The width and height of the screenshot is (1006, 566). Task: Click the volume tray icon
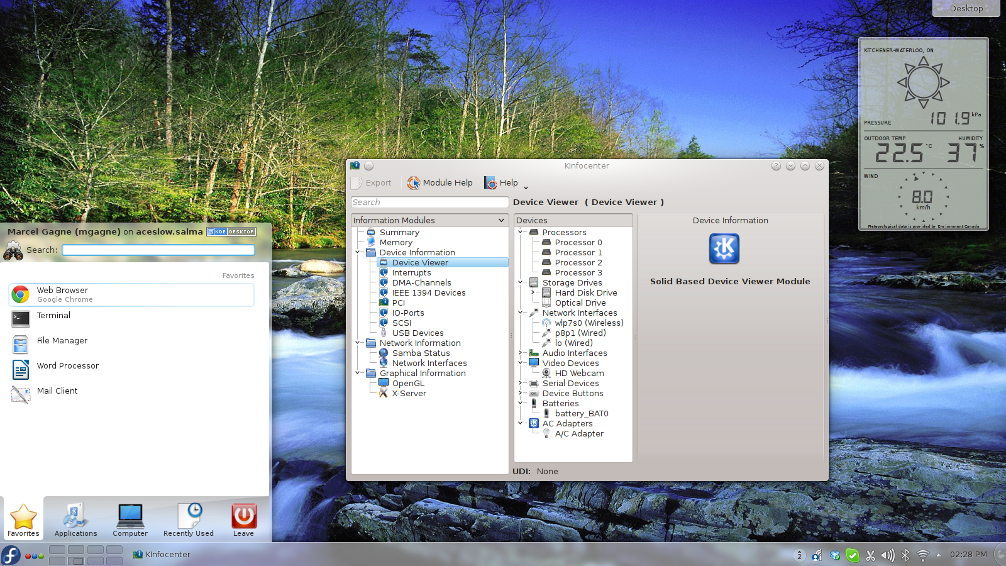tap(888, 555)
